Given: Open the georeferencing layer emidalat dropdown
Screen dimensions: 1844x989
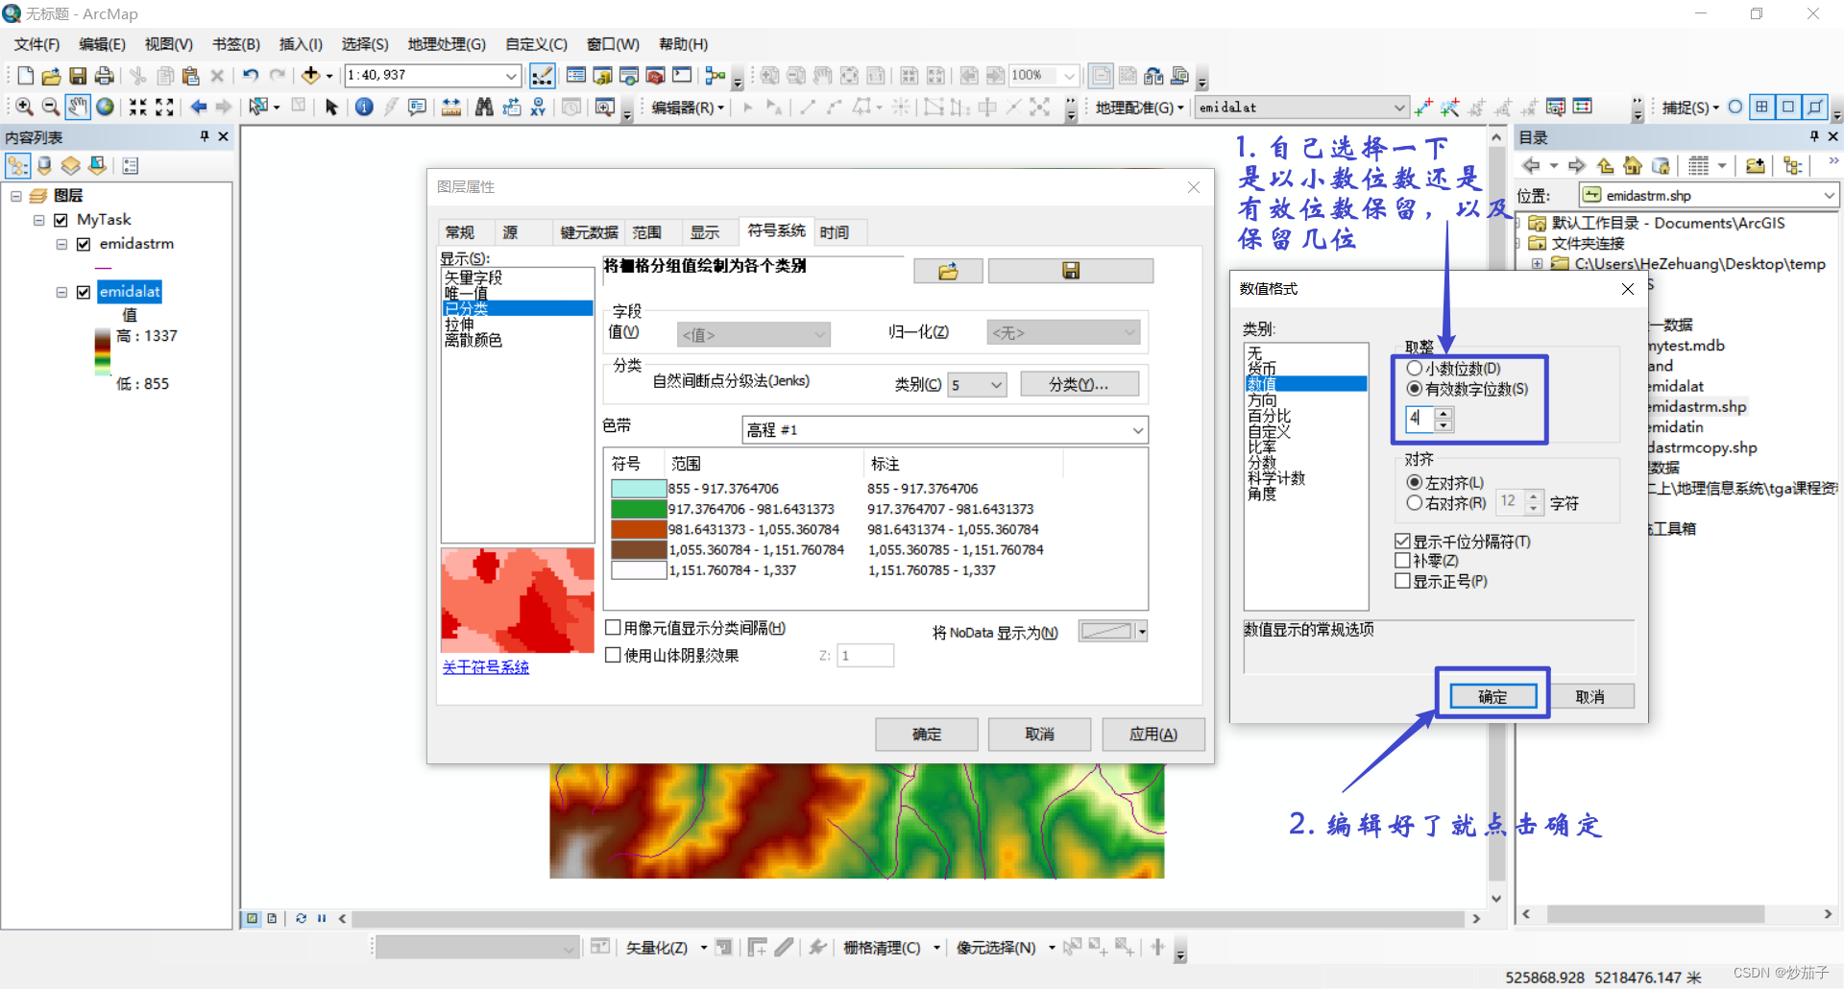Looking at the screenshot, I should click(1399, 108).
